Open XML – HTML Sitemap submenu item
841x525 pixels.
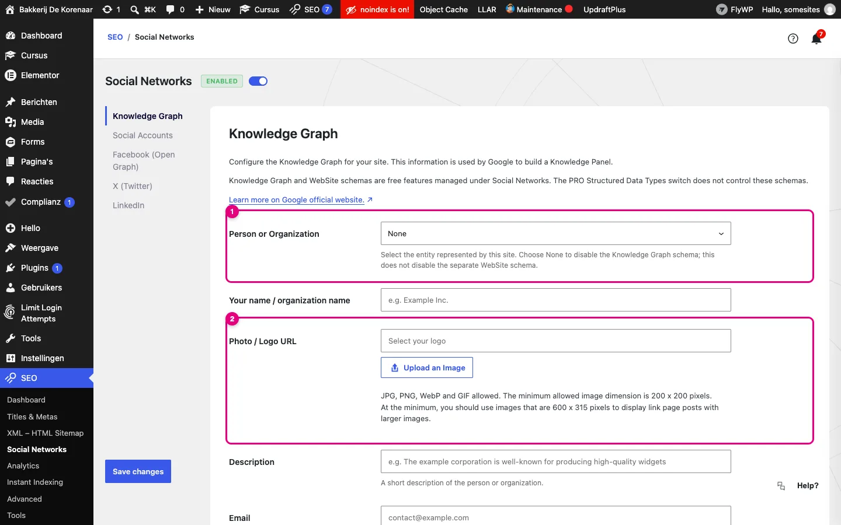point(46,433)
